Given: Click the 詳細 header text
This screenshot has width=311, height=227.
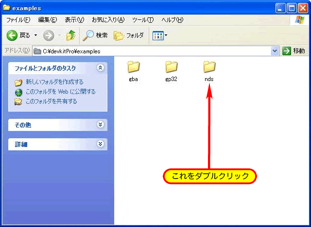Looking at the screenshot, I should (21, 145).
